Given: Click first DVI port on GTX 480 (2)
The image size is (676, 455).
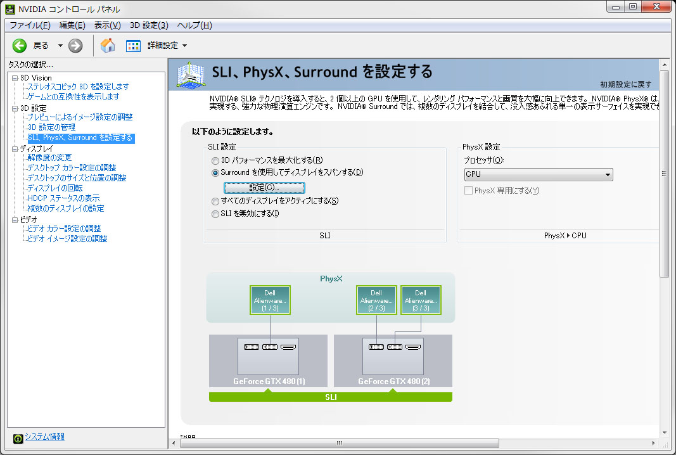Looking at the screenshot, I should (376, 347).
